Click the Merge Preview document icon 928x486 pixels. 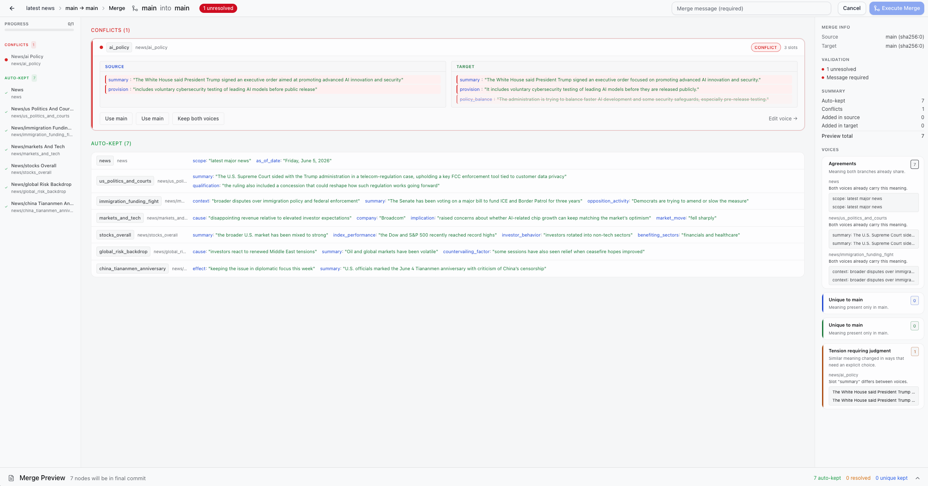pos(11,478)
